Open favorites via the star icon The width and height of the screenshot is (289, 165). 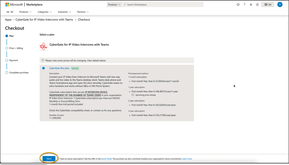[251, 5]
